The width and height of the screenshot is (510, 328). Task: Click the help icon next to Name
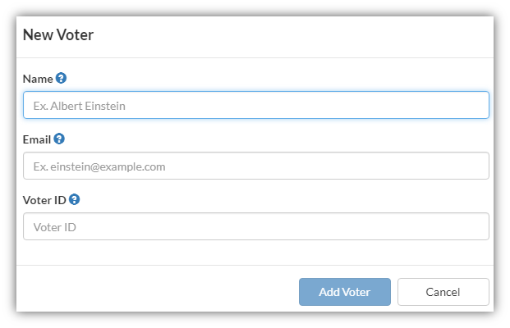[x=61, y=78]
